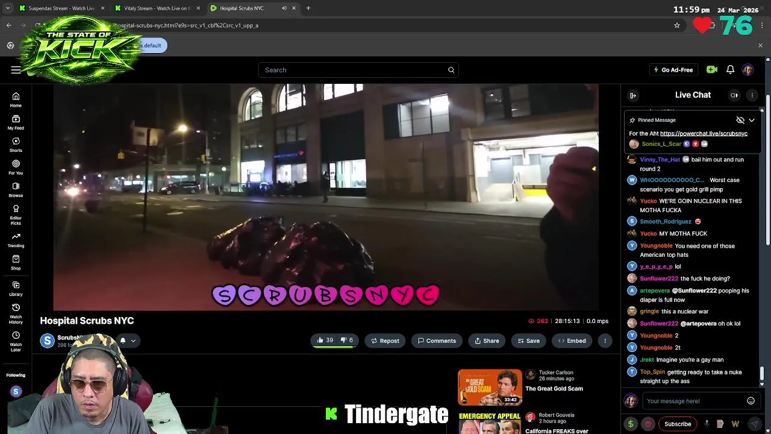This screenshot has height=434, width=771.
Task: Close the Vitaly Stream tab
Action: click(198, 8)
